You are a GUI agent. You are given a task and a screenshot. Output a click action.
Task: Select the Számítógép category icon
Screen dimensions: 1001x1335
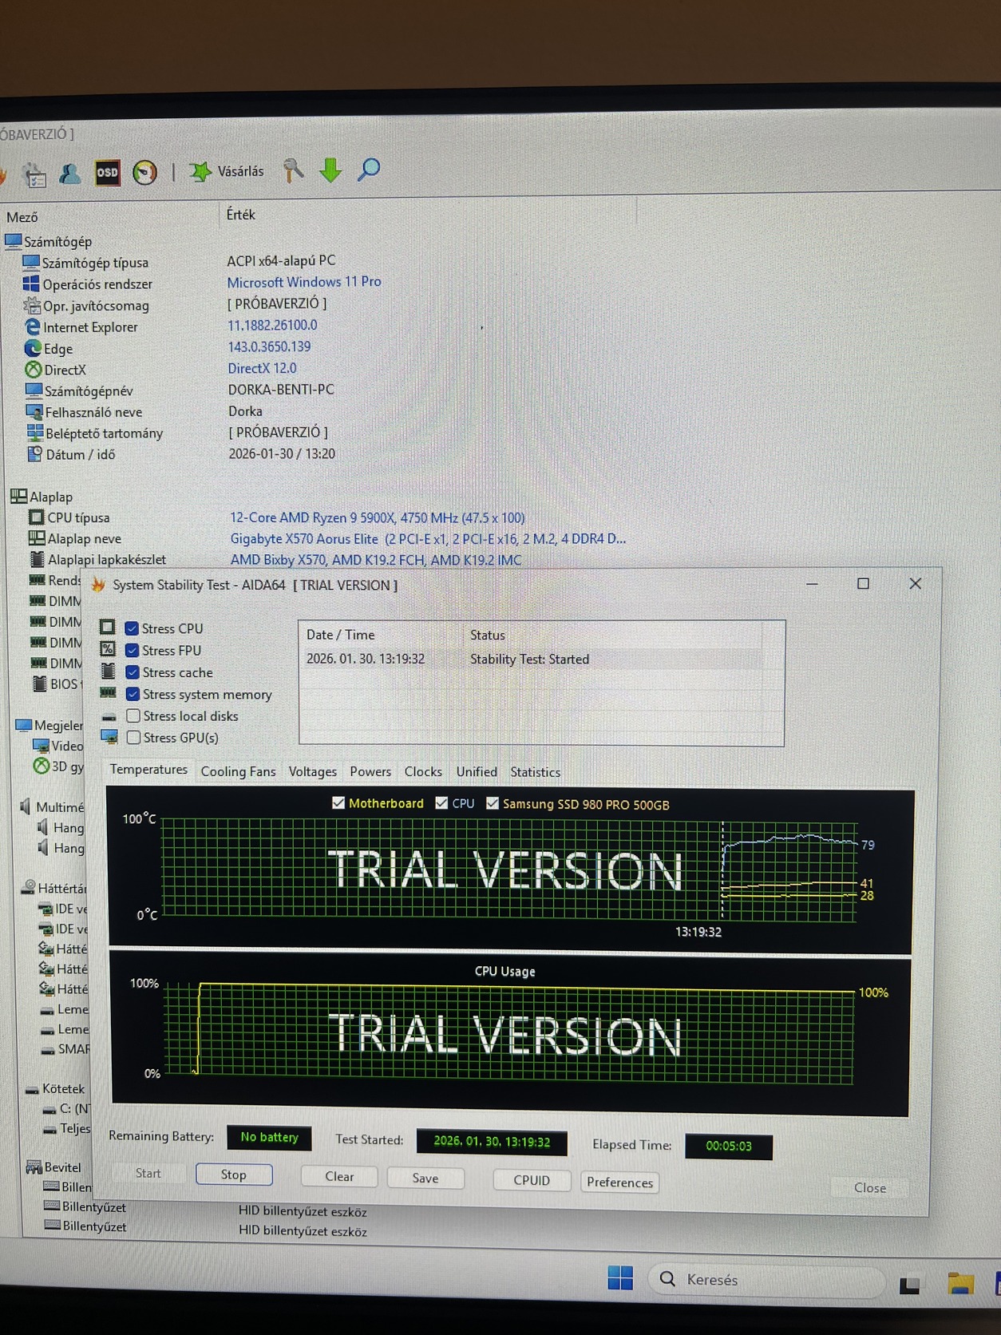[x=14, y=241]
